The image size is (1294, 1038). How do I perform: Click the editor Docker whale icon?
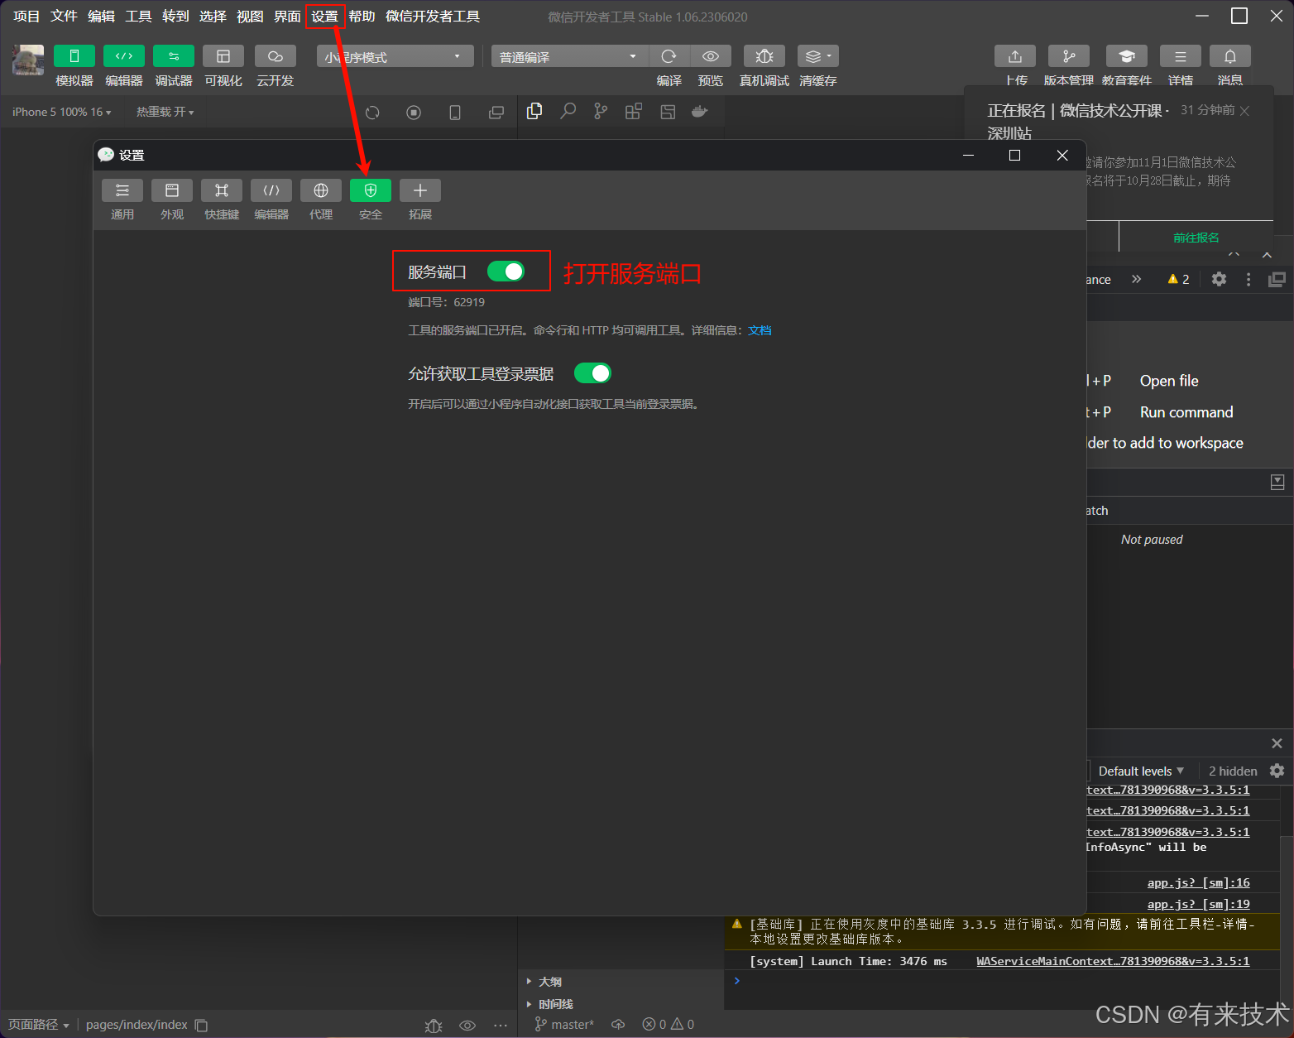point(700,111)
